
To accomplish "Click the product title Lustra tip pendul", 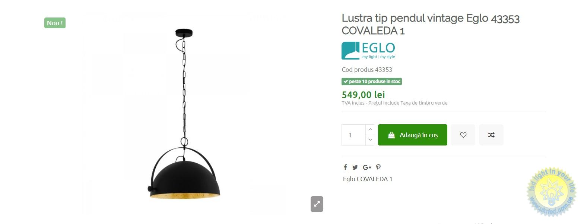I will pos(431,24).
